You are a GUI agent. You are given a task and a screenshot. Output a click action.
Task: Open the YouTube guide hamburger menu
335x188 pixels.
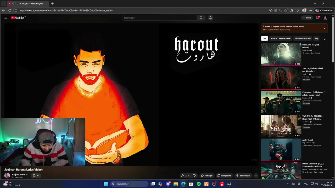(5, 18)
